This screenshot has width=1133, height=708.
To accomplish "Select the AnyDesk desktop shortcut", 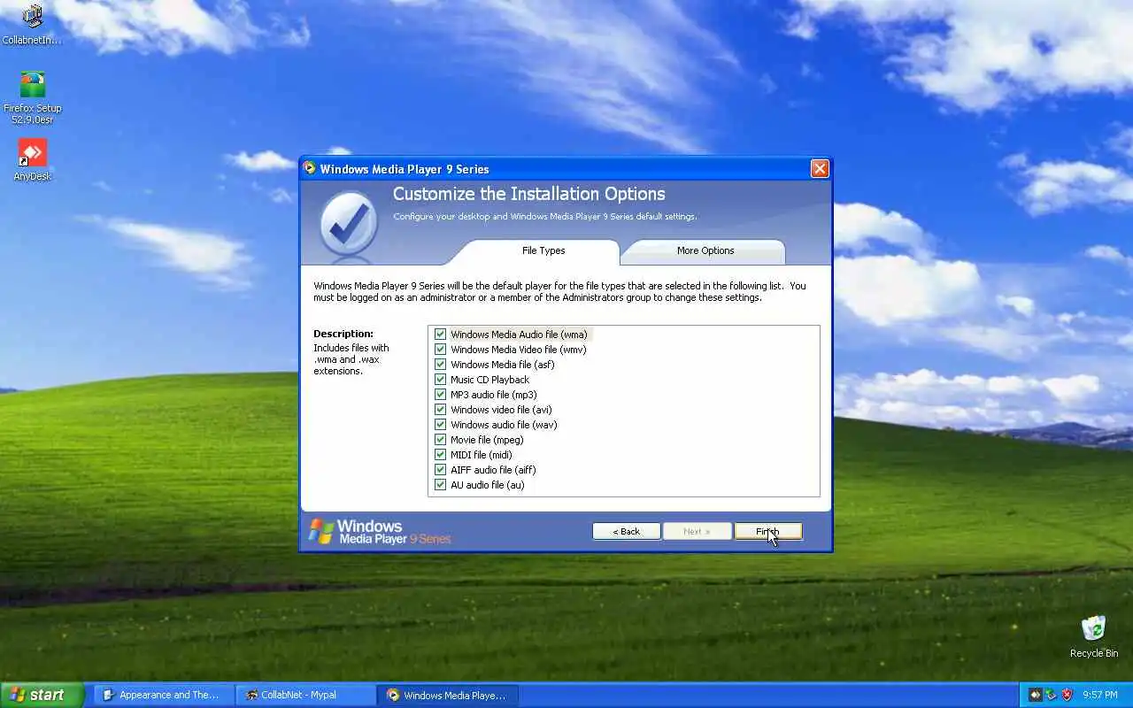I will point(33,160).
